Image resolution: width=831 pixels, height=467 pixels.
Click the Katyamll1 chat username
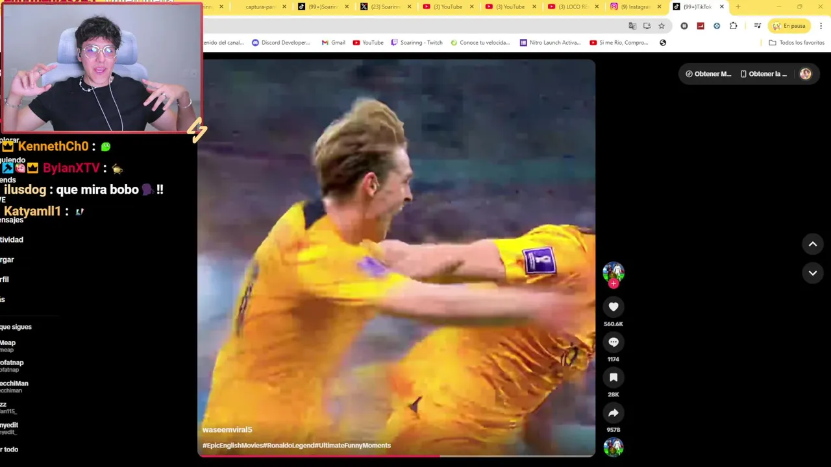tap(32, 211)
